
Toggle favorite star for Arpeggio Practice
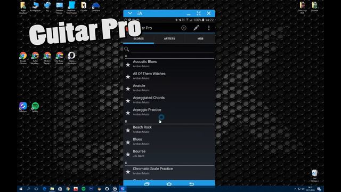[128, 113]
